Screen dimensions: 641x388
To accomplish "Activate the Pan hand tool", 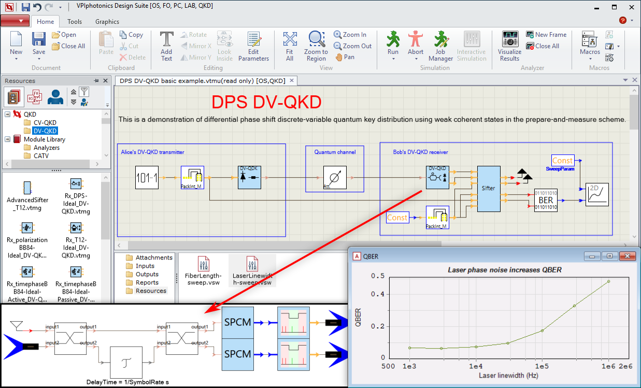I will 345,57.
